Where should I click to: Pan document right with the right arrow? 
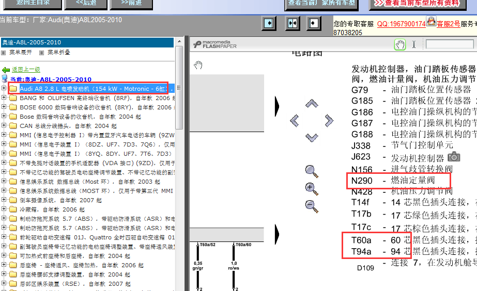(329, 121)
